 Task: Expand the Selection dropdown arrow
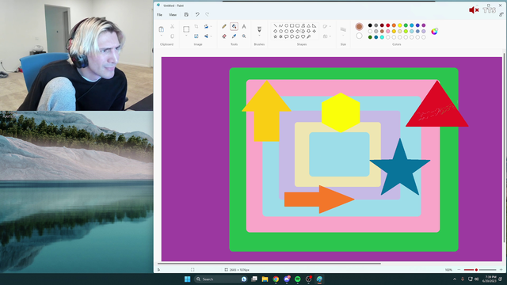186,36
